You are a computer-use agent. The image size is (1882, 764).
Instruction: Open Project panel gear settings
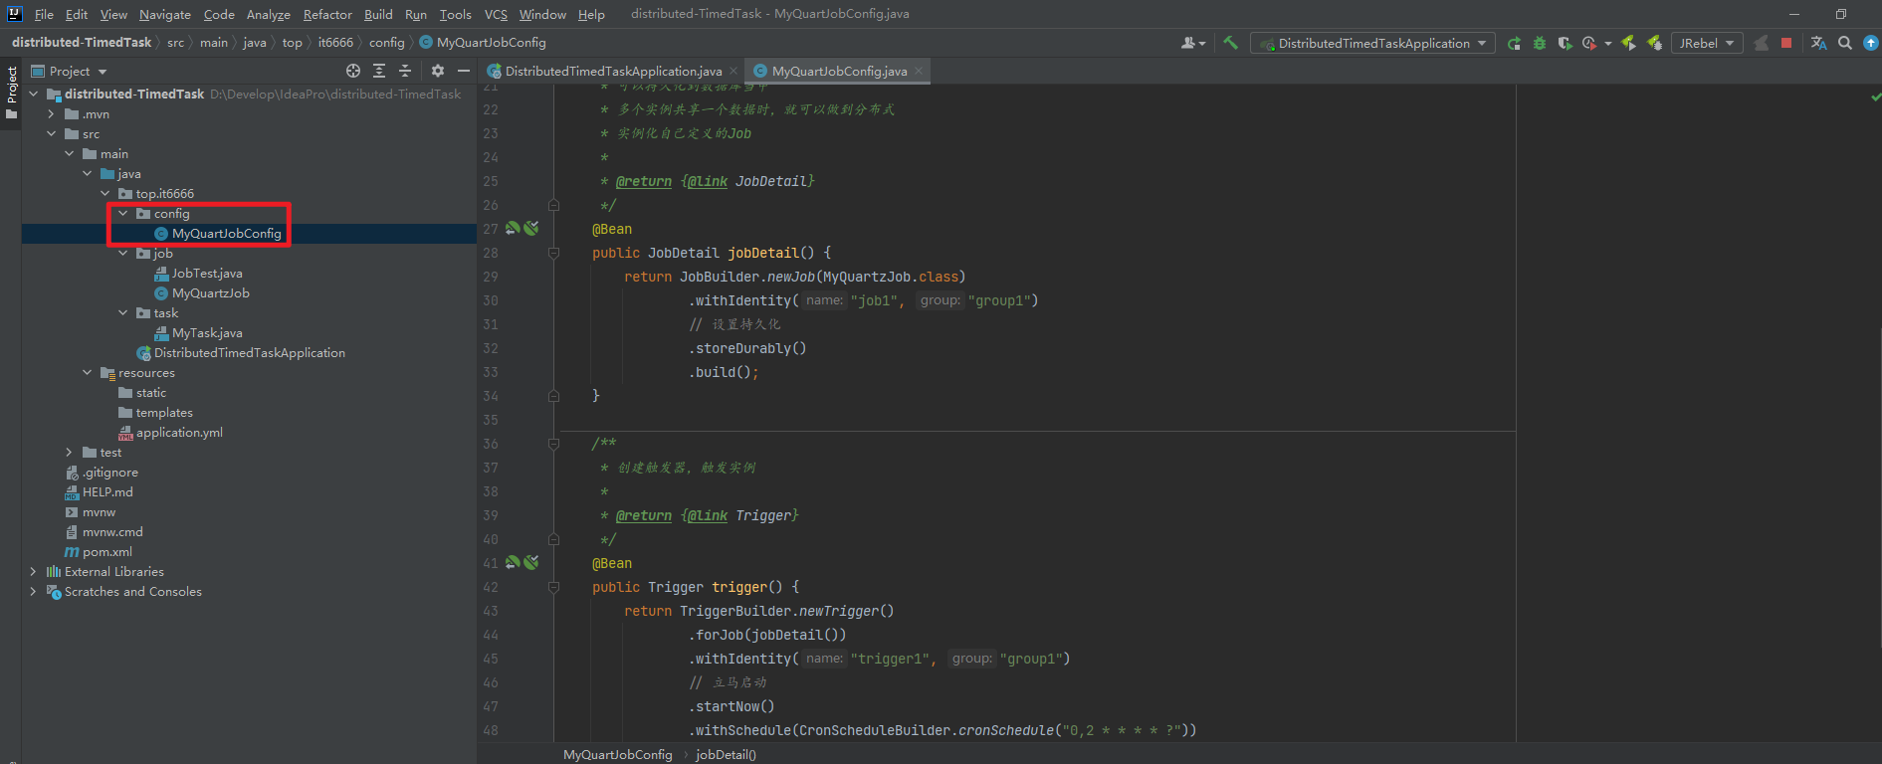438,71
